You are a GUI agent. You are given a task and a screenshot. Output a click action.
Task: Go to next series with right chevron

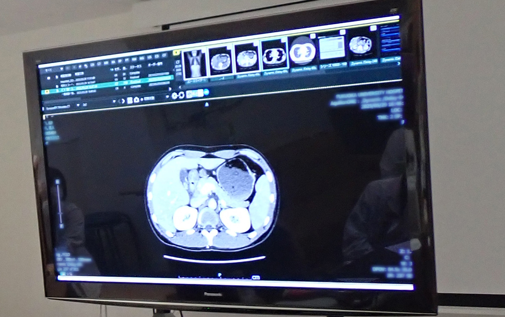point(123,101)
